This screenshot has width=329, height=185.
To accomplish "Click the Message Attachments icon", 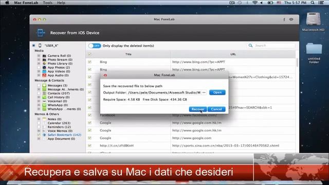I will coord(44,89).
